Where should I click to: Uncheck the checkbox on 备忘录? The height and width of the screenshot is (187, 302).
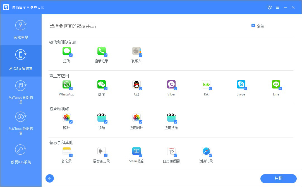click(71, 155)
